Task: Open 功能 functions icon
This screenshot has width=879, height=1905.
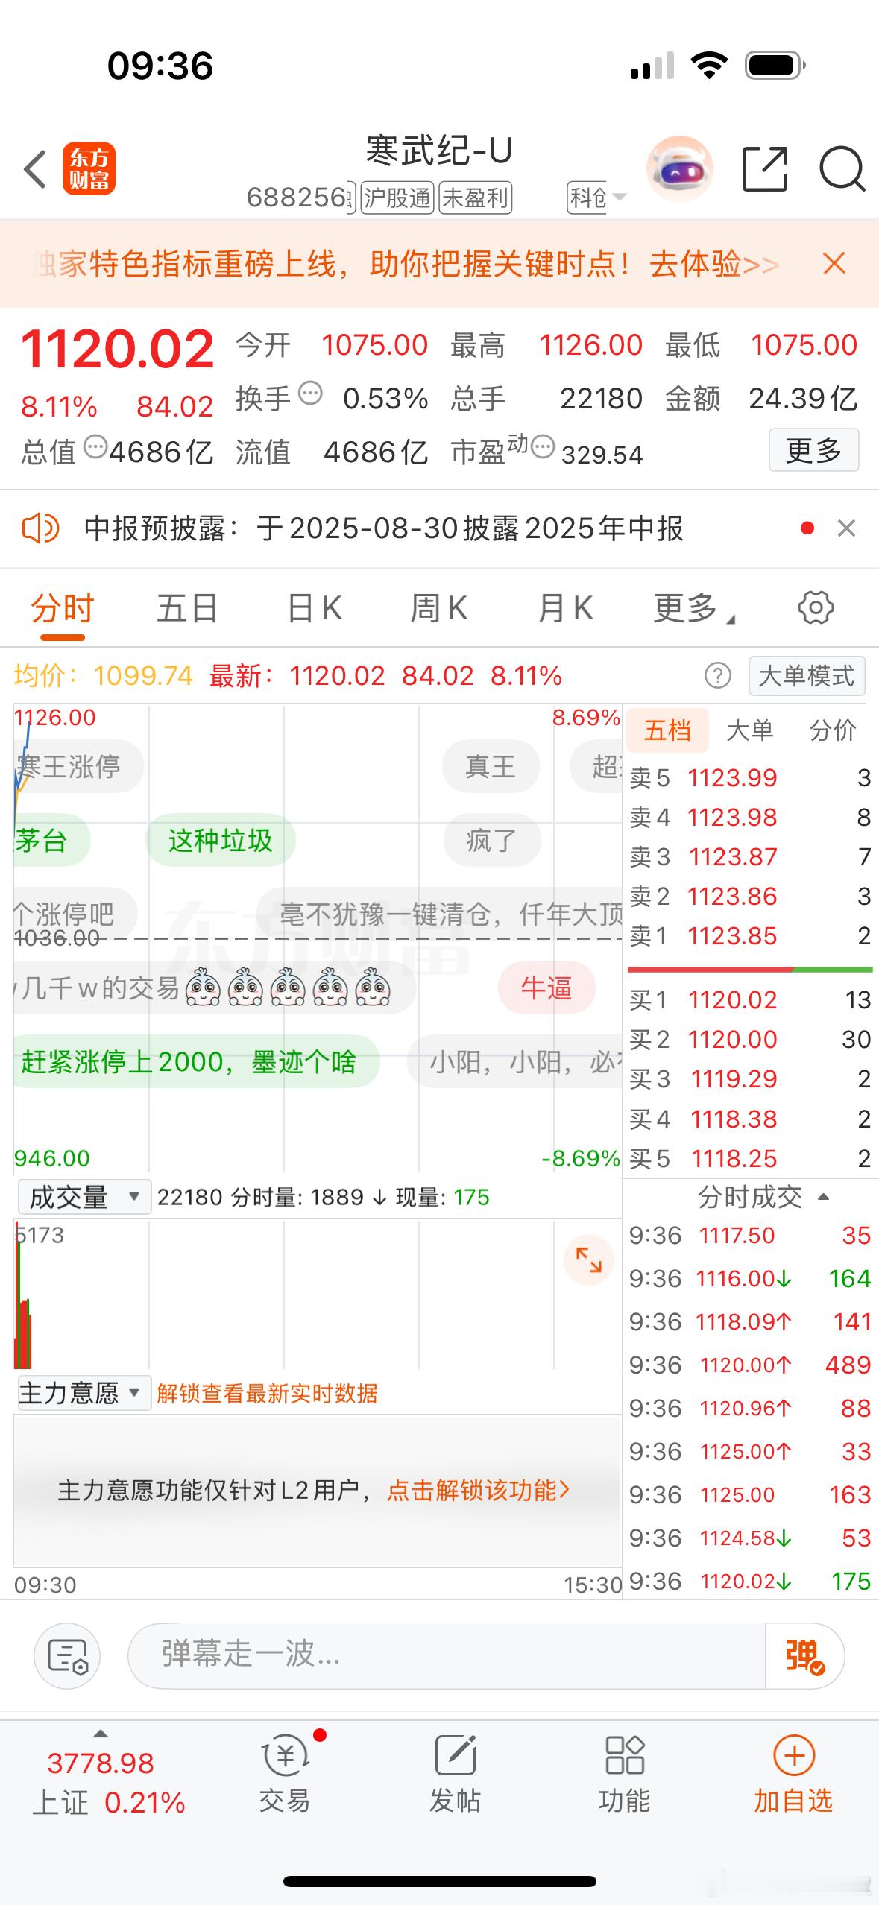Action: click(x=625, y=1773)
